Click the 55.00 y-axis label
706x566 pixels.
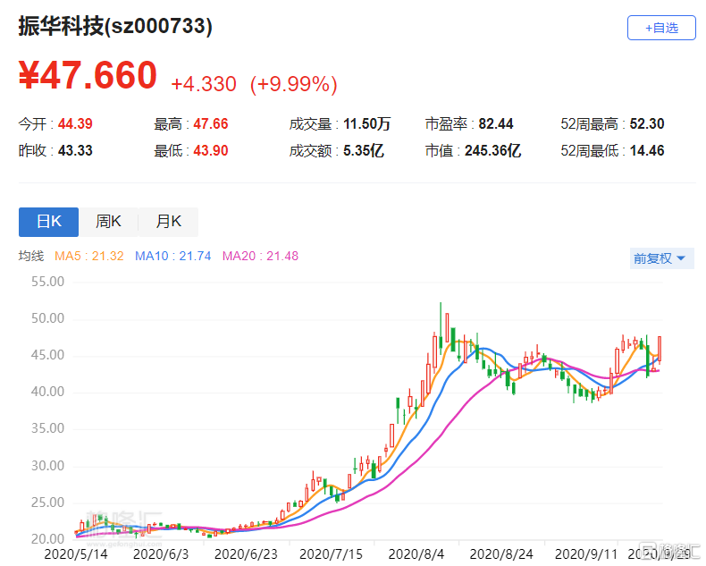(x=47, y=282)
